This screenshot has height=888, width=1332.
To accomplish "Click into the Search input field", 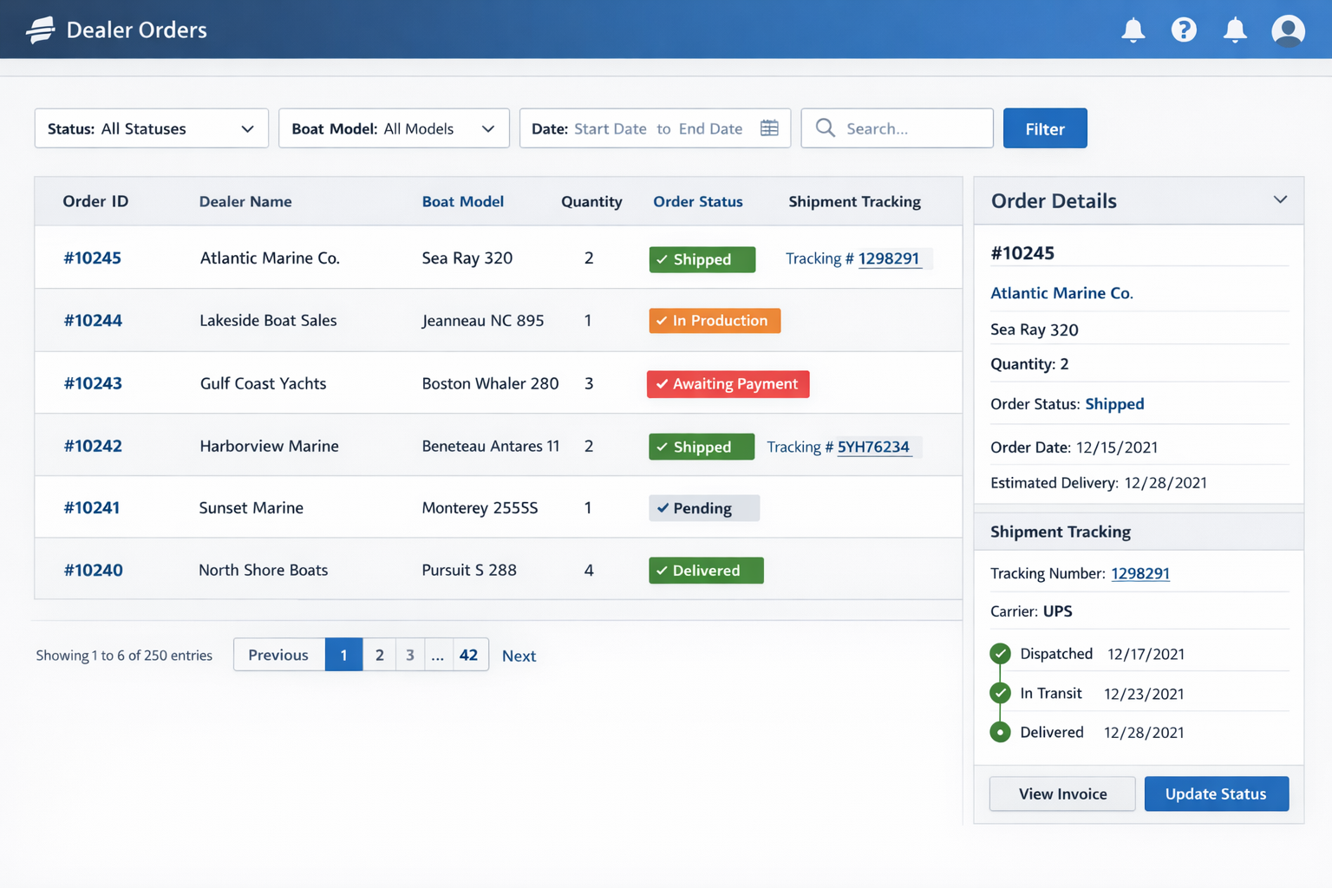I will [911, 128].
